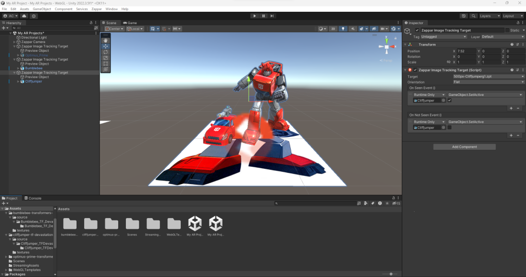Open the cloud services icon
Screen dimensions: 526x277
[x=24, y=16]
